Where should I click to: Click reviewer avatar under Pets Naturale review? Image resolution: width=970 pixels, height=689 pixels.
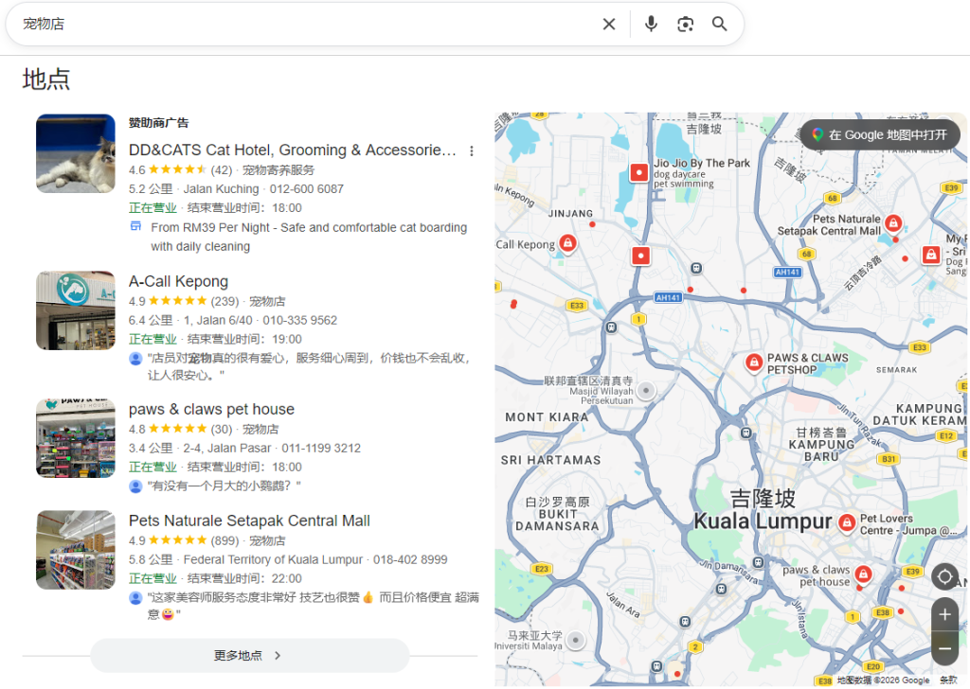click(x=135, y=597)
